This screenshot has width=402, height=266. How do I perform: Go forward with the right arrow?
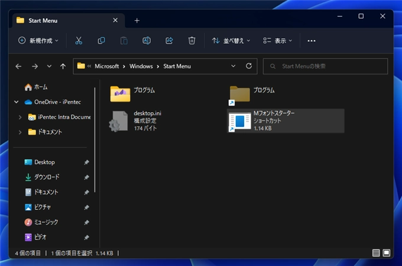[x=35, y=67]
